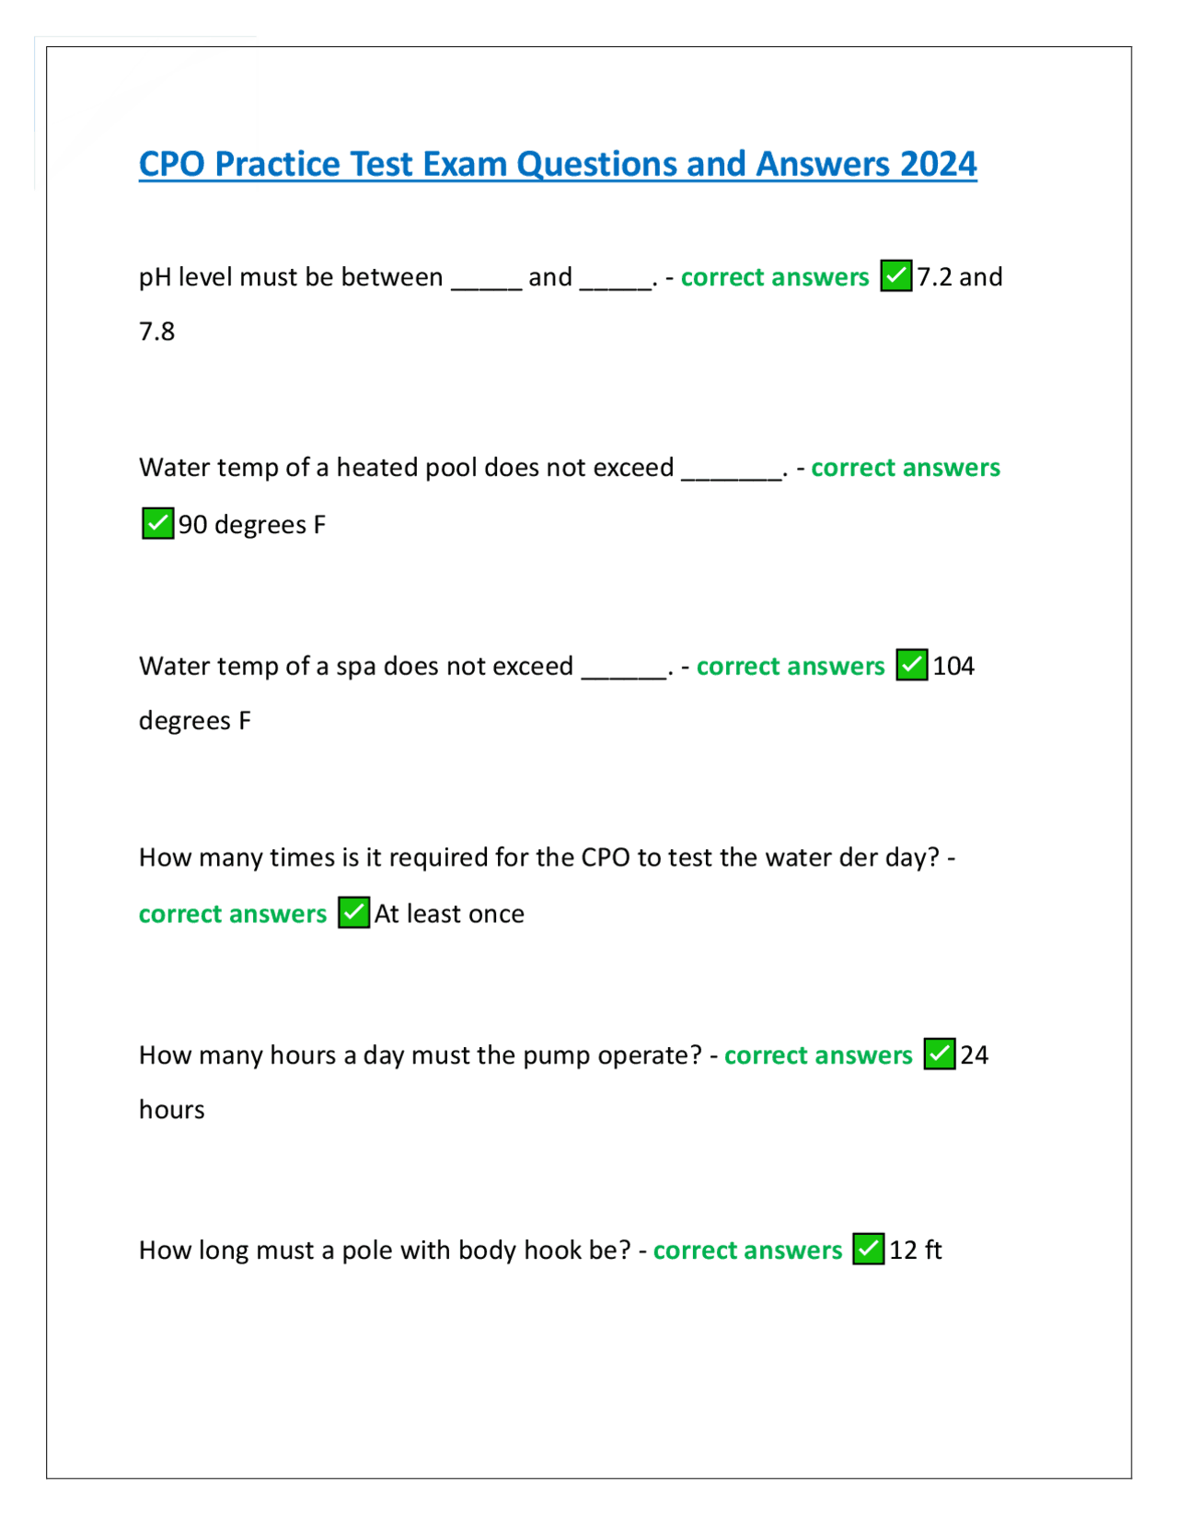Click 'correct answers' before 'At least once'
The height and width of the screenshot is (1525, 1178).
[x=233, y=914]
